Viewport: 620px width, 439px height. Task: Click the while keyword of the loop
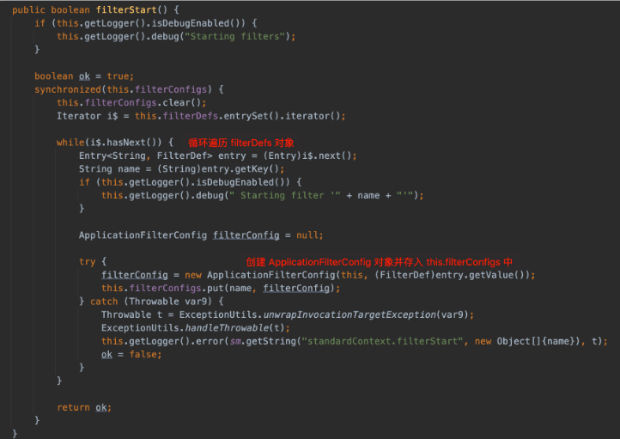69,142
